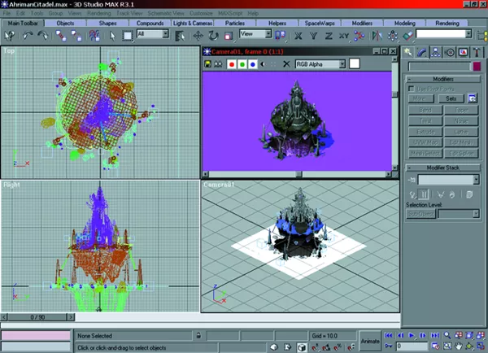Image resolution: width=488 pixels, height=353 pixels.
Task: Click the Align tool icon
Action: [407, 36]
